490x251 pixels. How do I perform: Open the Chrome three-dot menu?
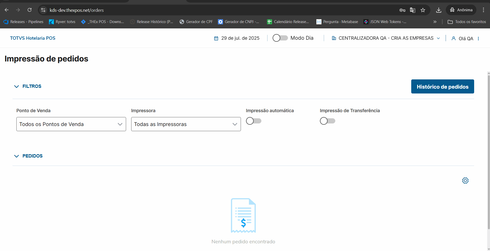(x=483, y=10)
